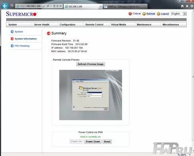Image resolution: width=194 pixels, height=156 pixels.
Task: Open the Remote Control menu
Action: 94,25
